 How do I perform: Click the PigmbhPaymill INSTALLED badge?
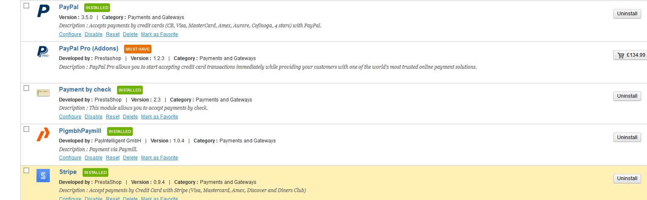[x=120, y=131]
